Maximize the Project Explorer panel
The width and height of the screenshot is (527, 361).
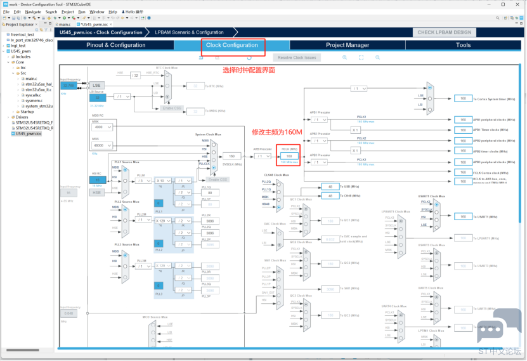[x=50, y=23]
